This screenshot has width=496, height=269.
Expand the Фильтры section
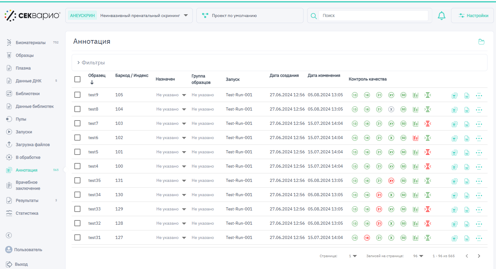coord(91,63)
